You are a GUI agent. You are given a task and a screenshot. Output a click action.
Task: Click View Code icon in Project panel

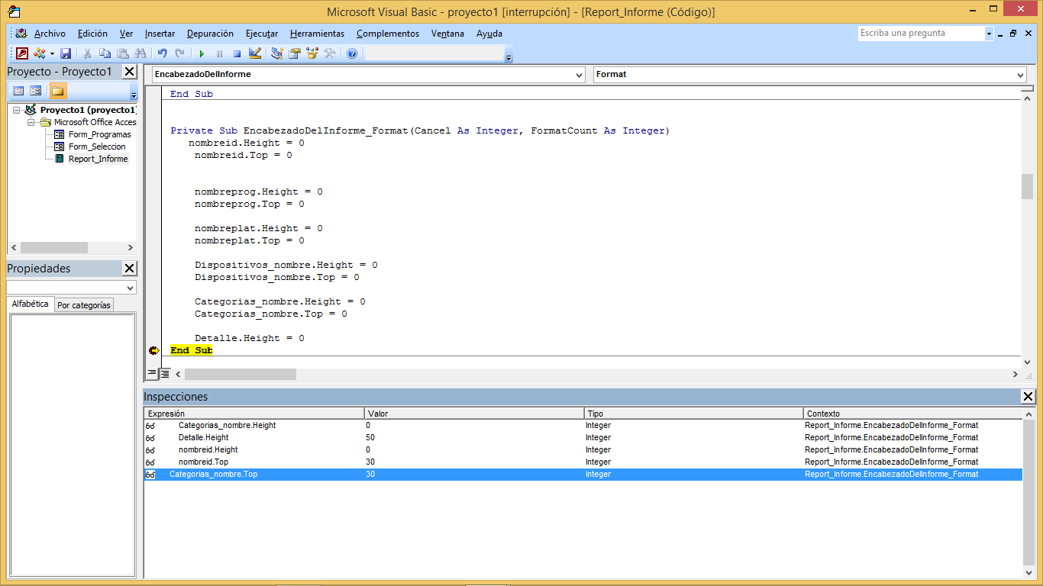click(18, 91)
